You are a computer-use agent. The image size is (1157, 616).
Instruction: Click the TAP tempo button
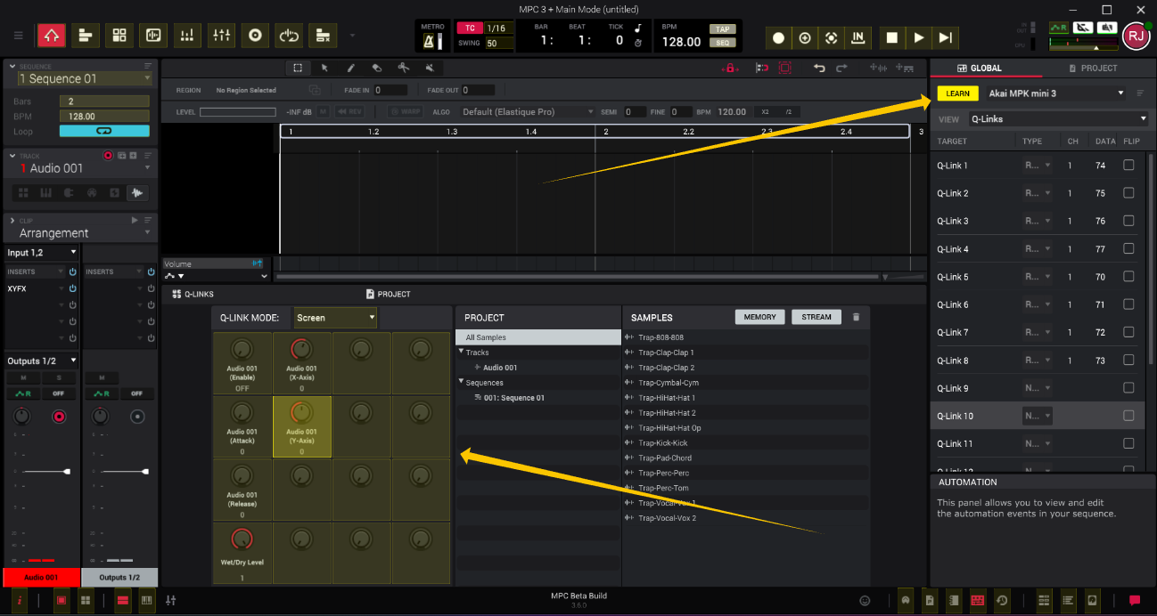click(723, 29)
